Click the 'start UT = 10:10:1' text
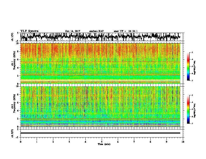 click(x=126, y=31)
